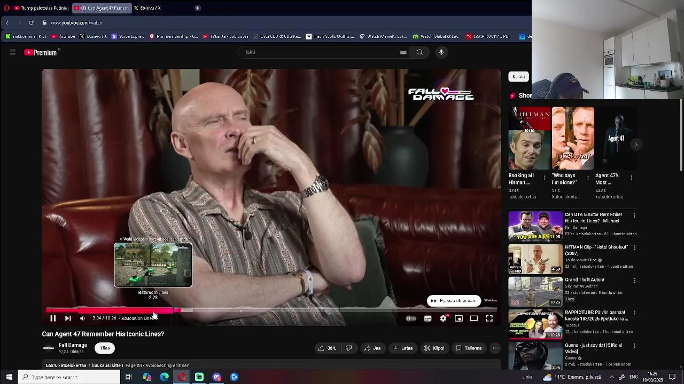
Task: Open 'Can GTA 5 Actor Remember' video
Action: (535, 226)
